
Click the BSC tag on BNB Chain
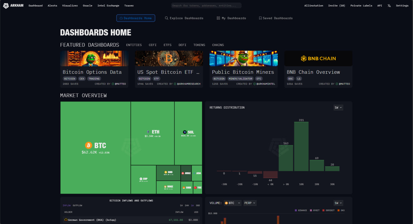click(x=291, y=79)
